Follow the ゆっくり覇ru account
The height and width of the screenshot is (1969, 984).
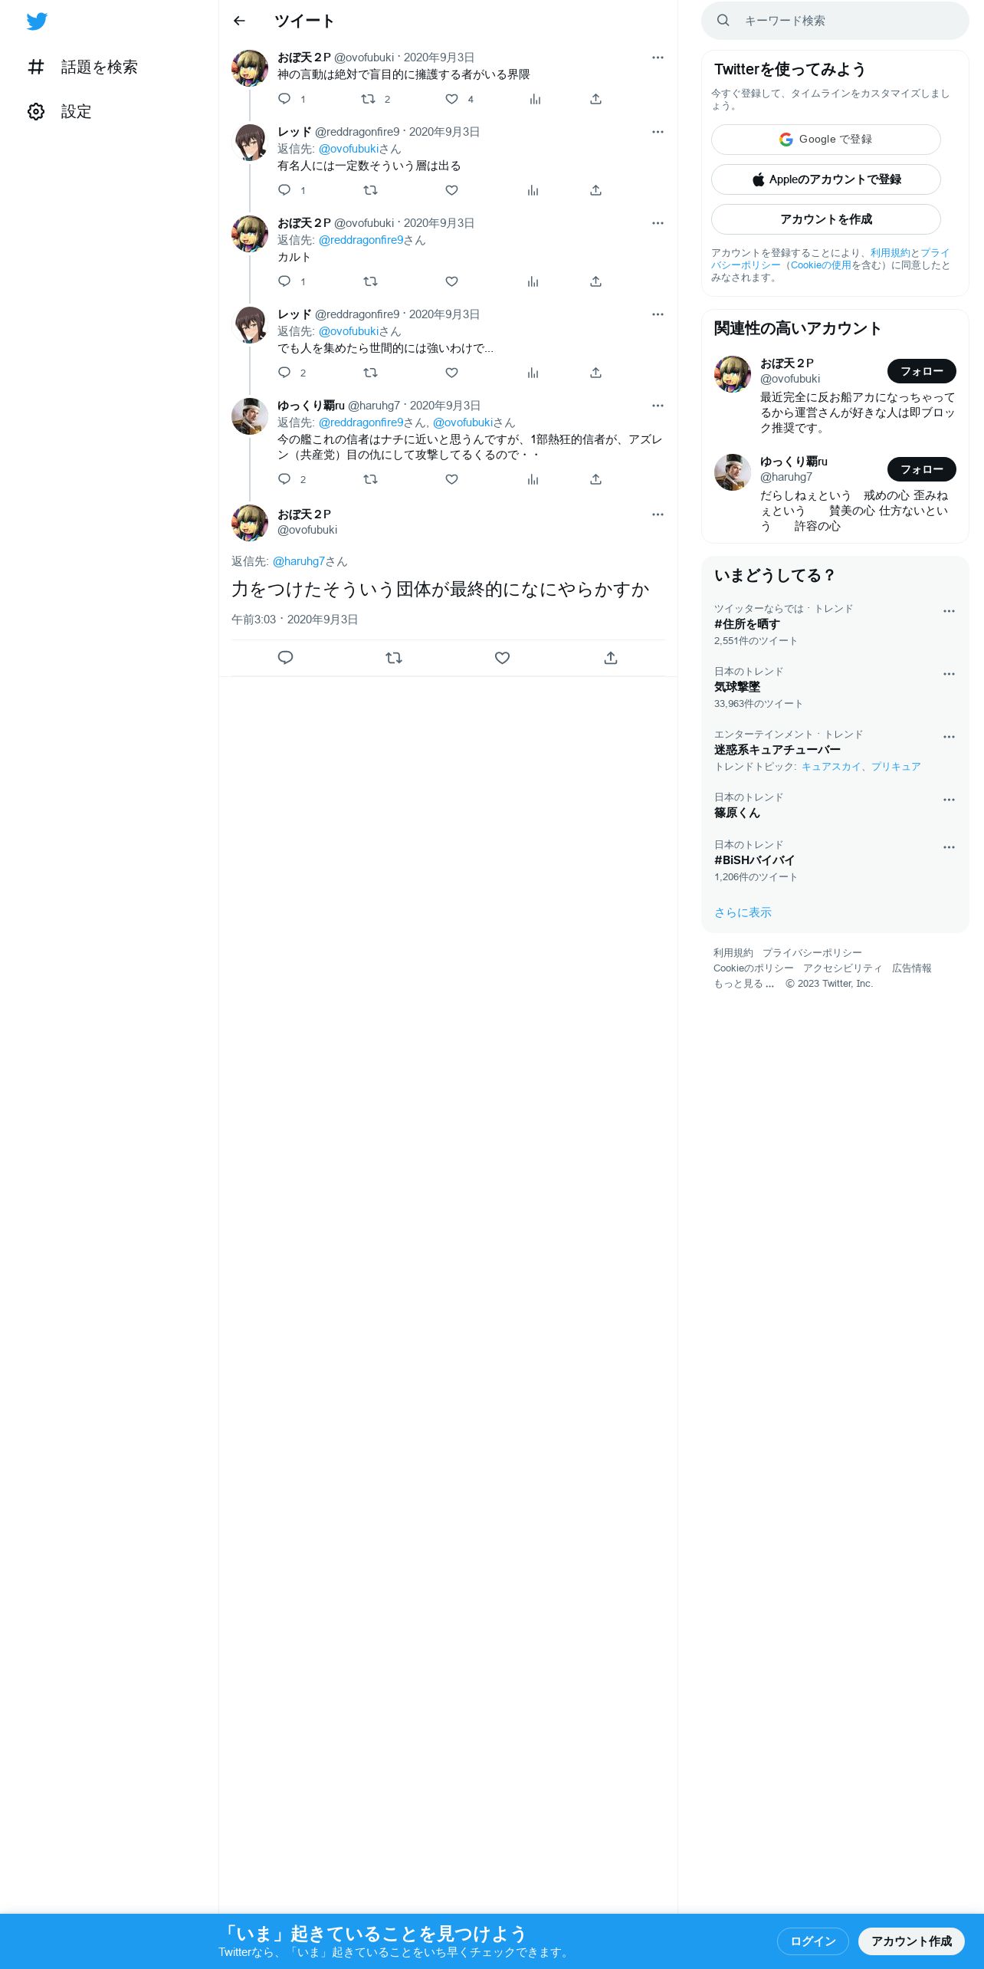[x=922, y=469]
